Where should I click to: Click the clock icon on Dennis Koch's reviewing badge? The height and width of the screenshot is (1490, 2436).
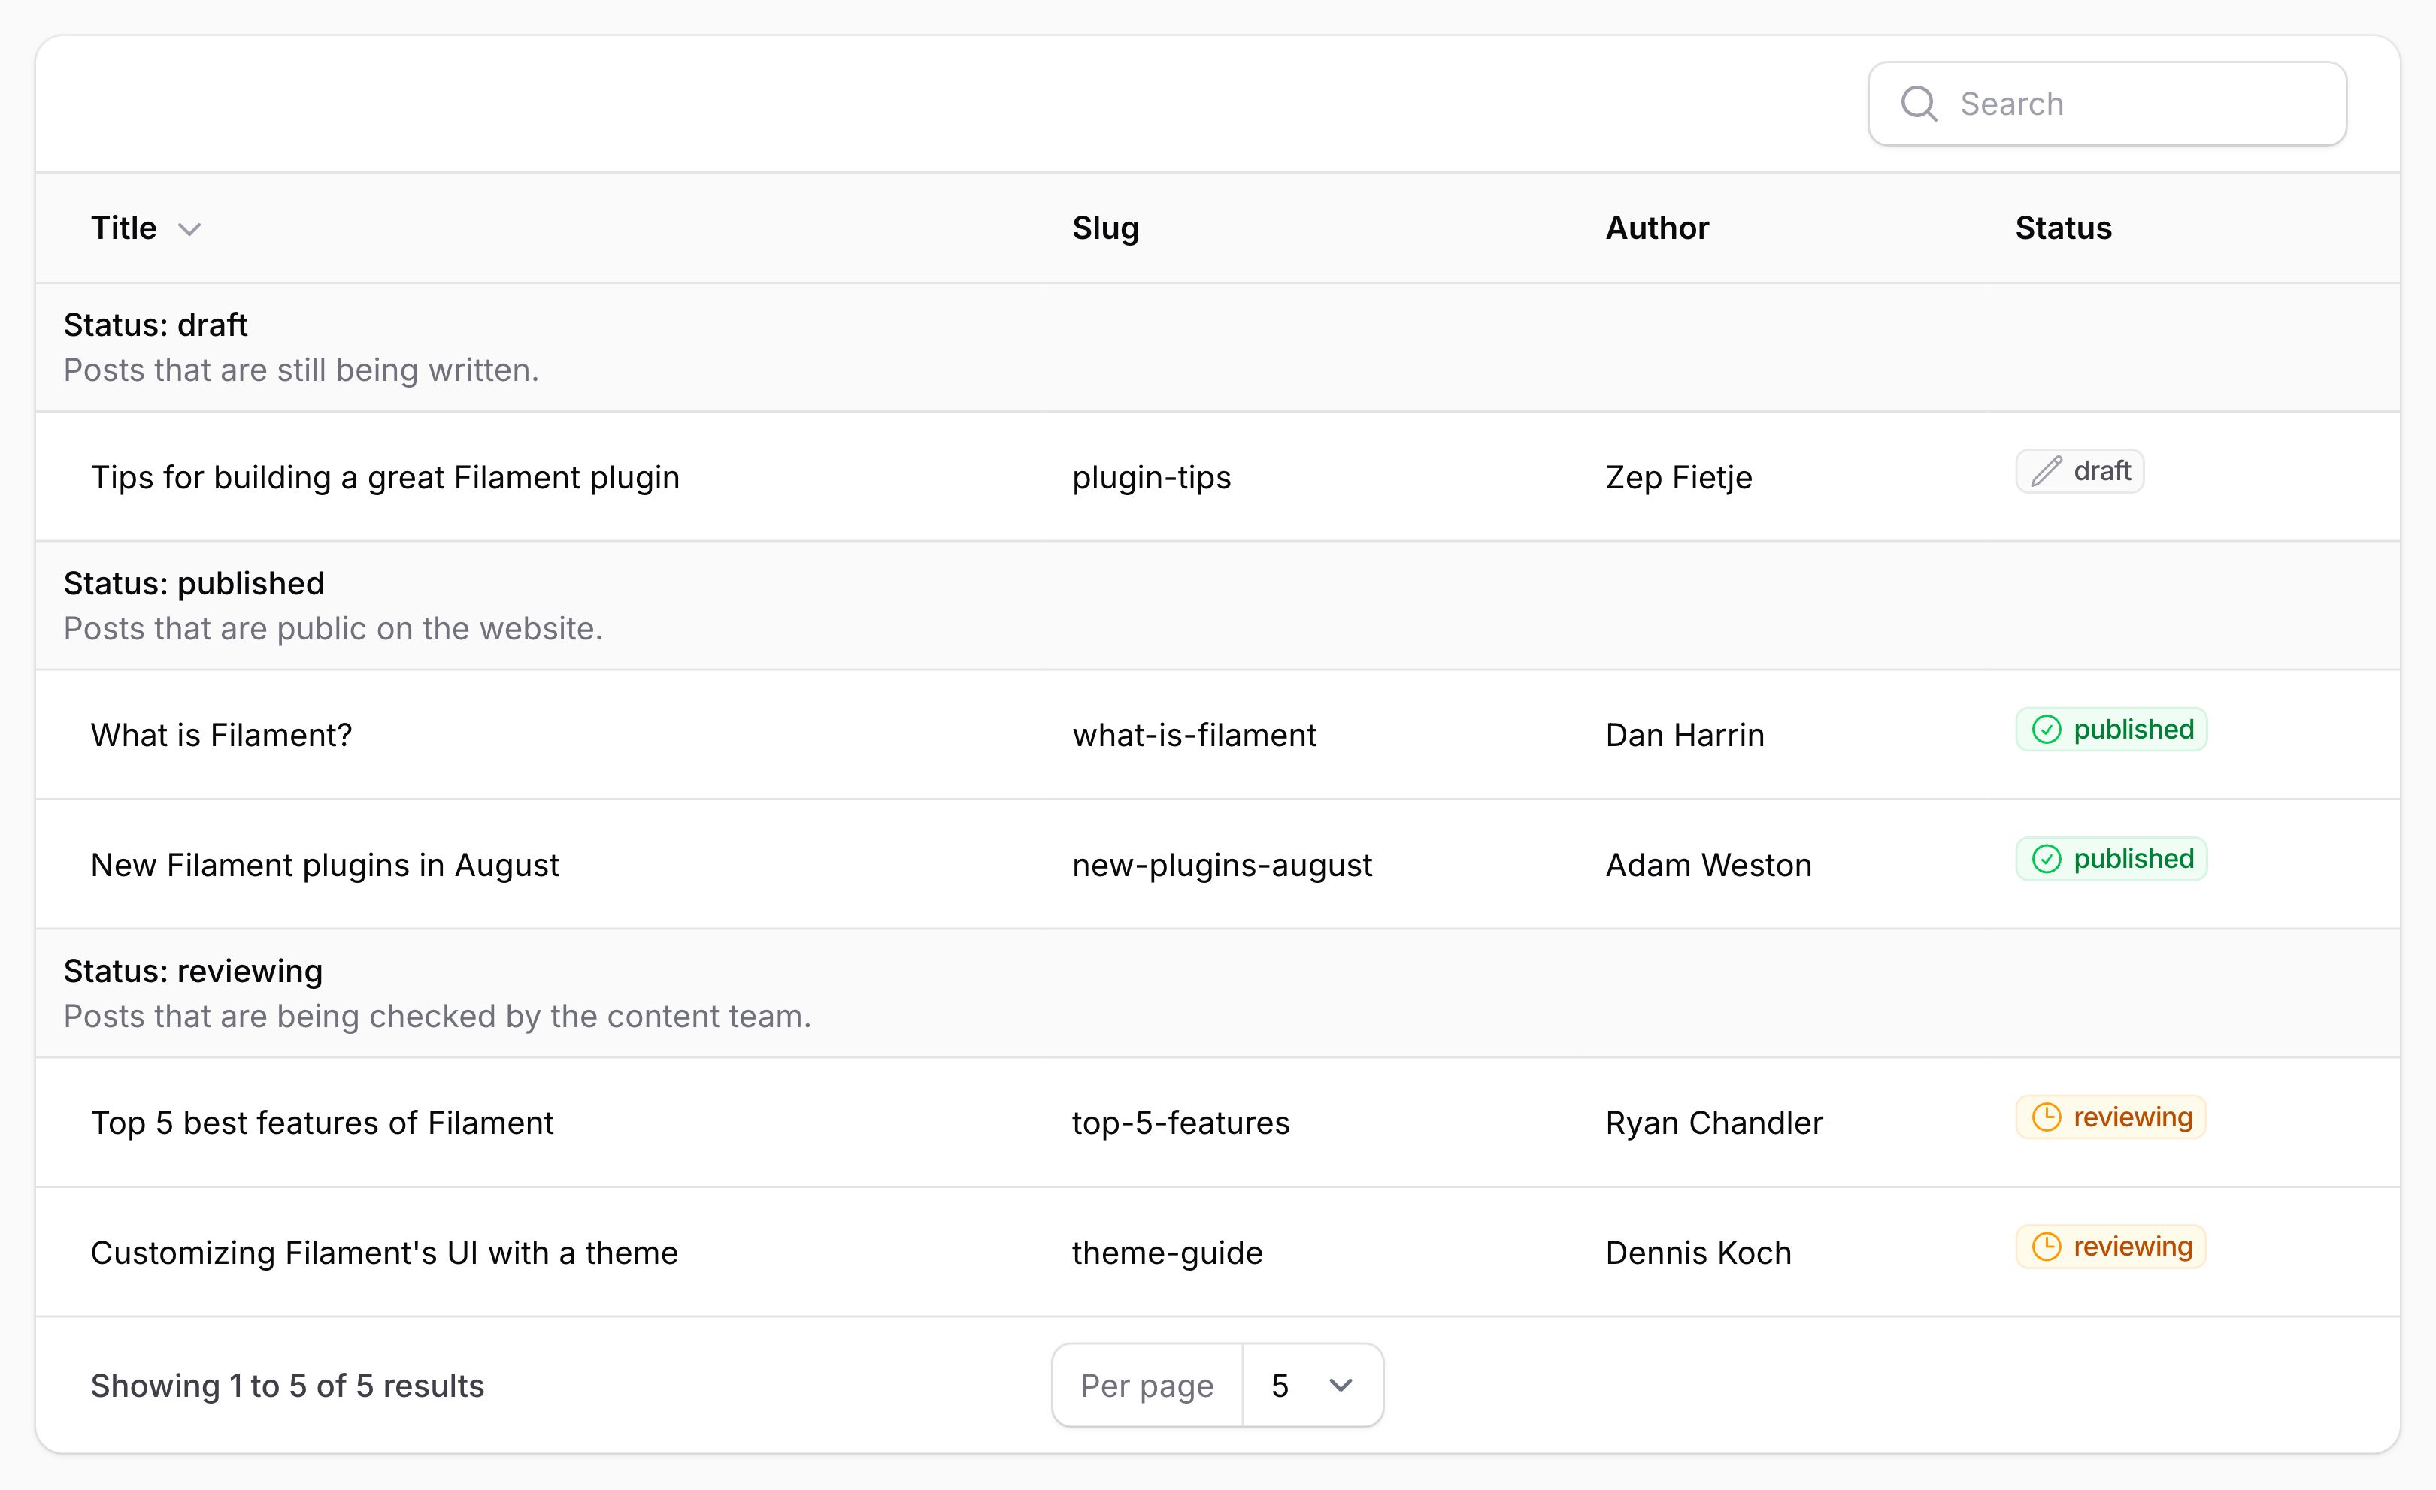click(x=2046, y=1246)
